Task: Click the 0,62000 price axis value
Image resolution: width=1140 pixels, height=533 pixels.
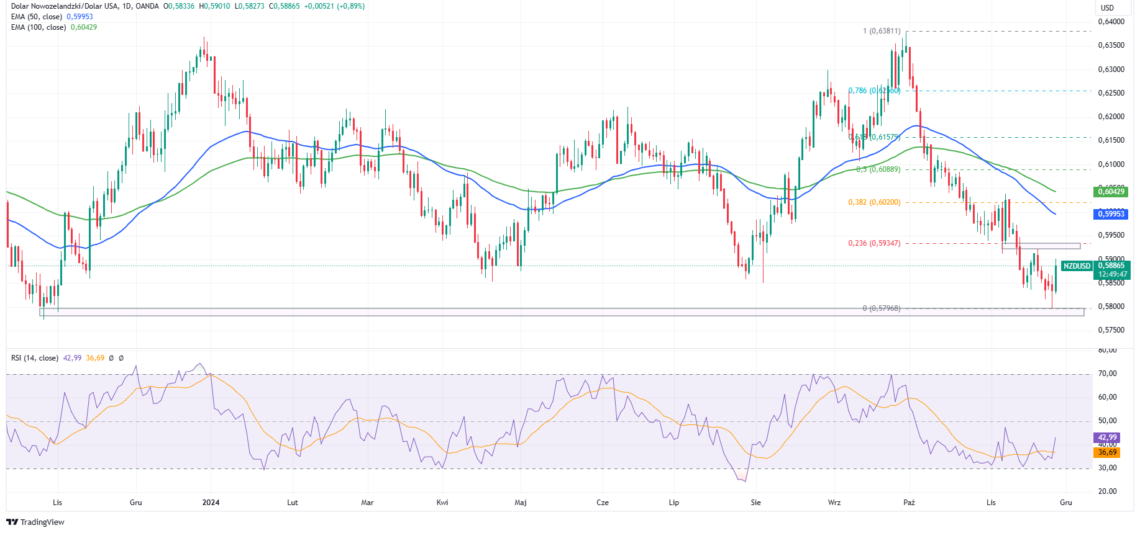Action: tap(1111, 117)
